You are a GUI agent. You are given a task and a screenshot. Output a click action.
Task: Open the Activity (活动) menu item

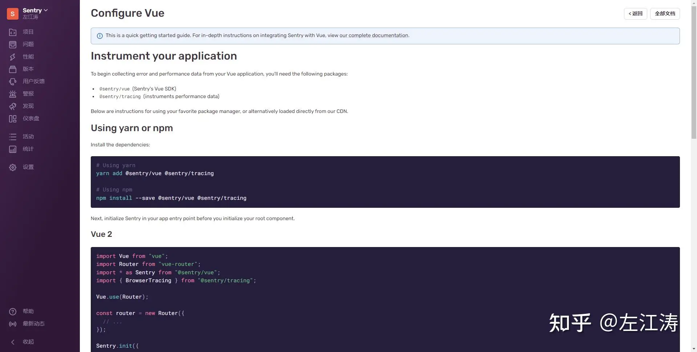[28, 137]
